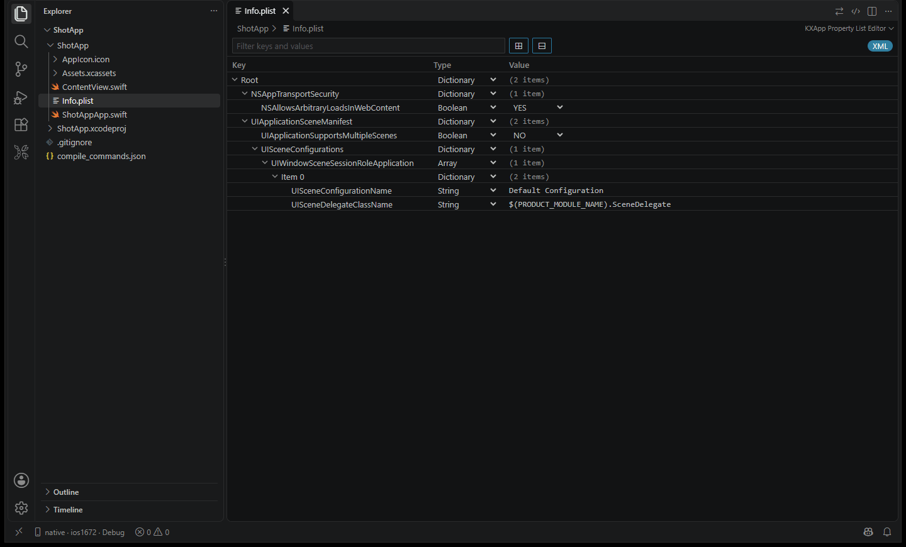This screenshot has height=547, width=906.
Task: Click the collapse all rows button
Action: [x=542, y=46]
